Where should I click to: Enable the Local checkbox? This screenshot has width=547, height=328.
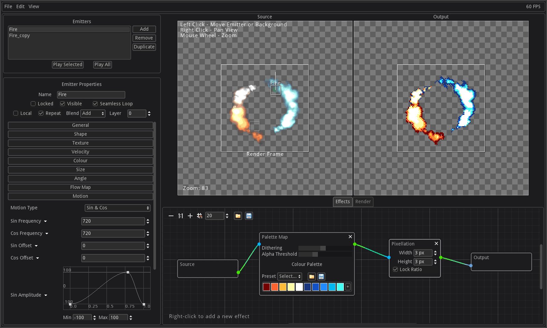pyautogui.click(x=16, y=113)
